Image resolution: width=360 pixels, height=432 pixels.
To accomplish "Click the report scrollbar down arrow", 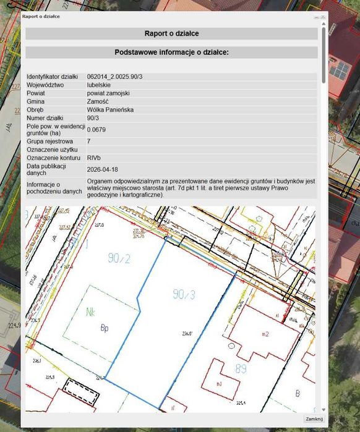I will [324, 410].
